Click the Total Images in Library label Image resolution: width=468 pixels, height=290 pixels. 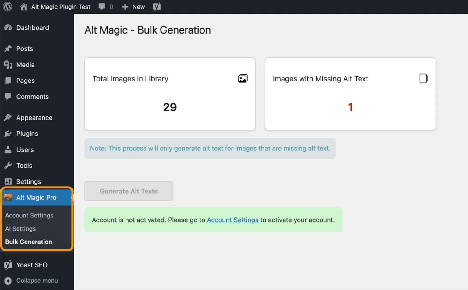(130, 79)
